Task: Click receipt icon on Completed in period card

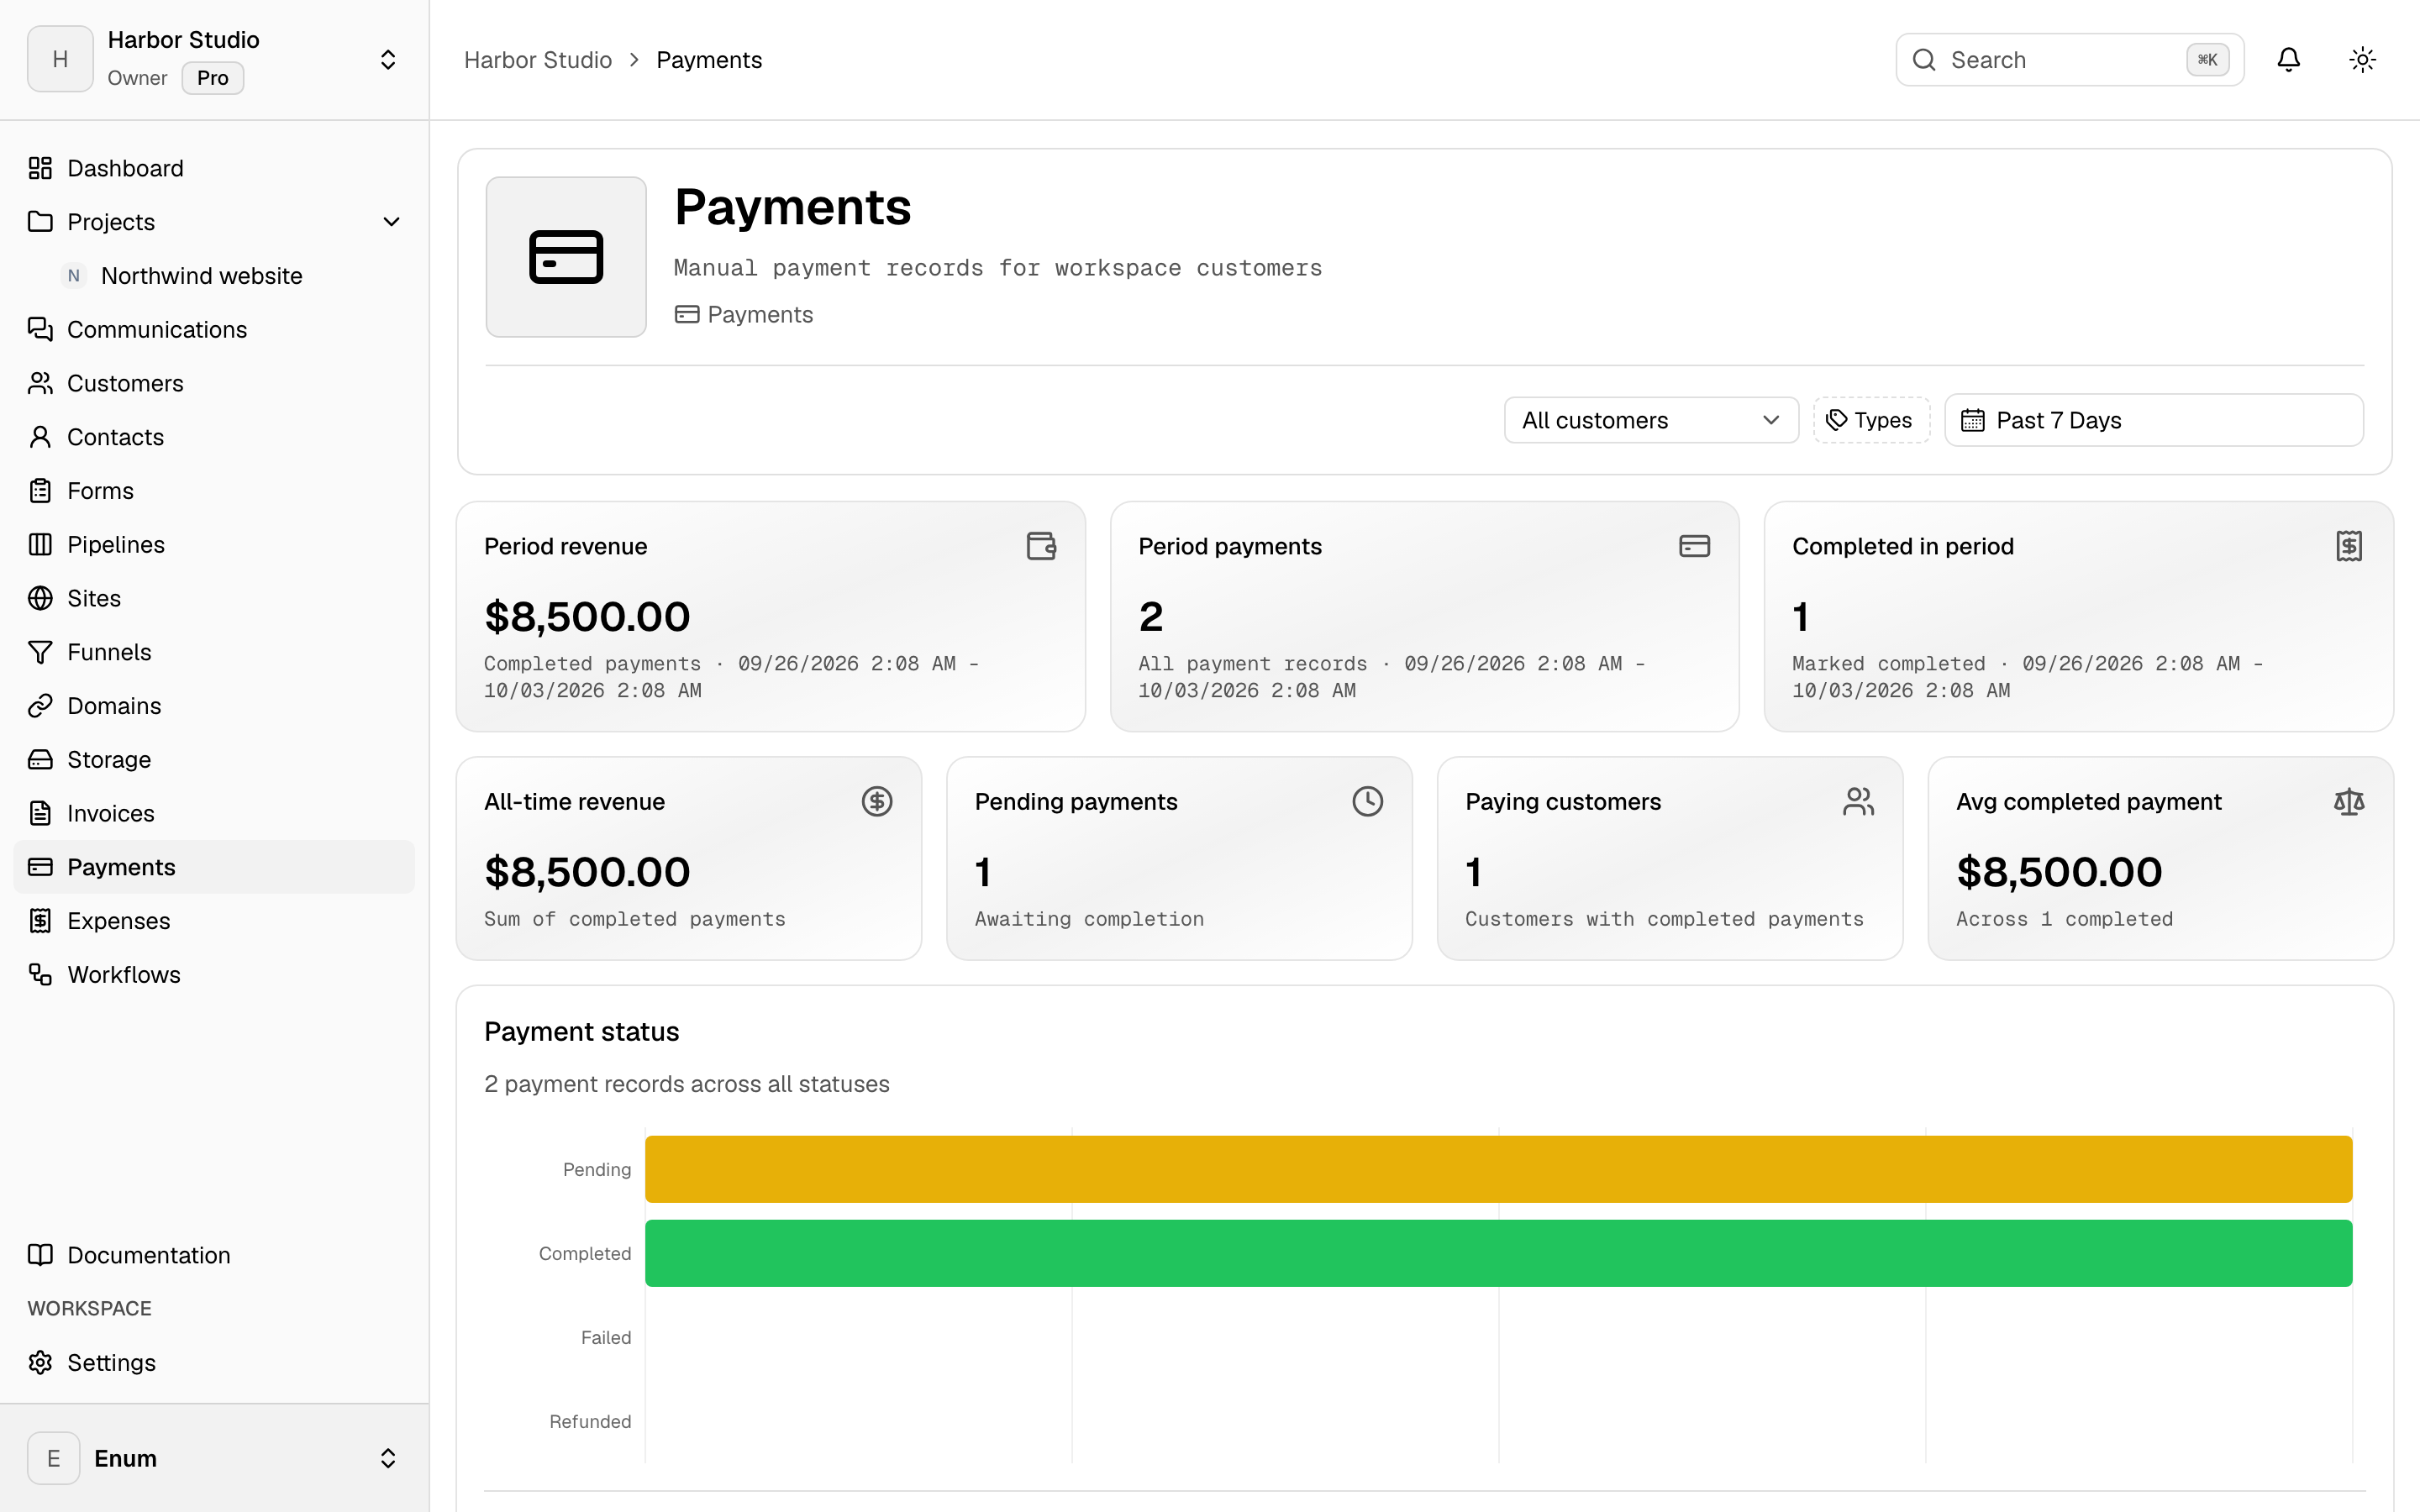Action: (x=2348, y=546)
